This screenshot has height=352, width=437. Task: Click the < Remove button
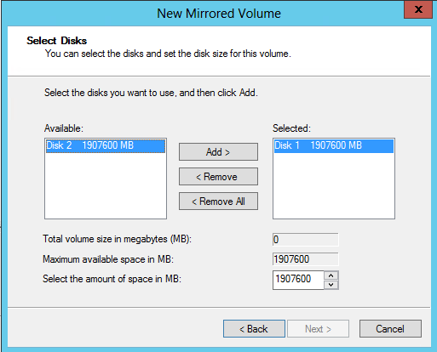click(x=218, y=177)
